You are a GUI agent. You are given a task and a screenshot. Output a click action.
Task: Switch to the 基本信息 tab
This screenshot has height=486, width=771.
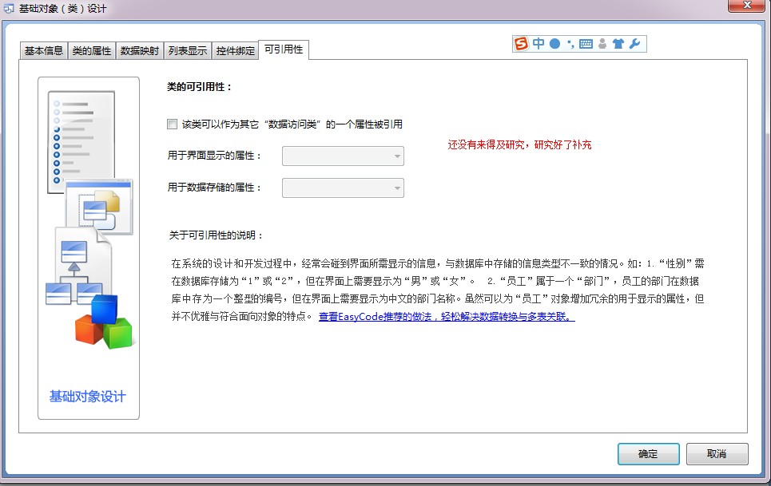click(x=44, y=50)
